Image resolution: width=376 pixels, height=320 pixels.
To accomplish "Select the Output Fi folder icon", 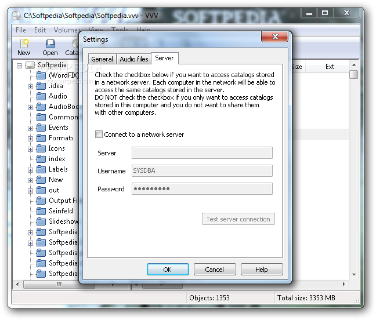I will [41, 201].
